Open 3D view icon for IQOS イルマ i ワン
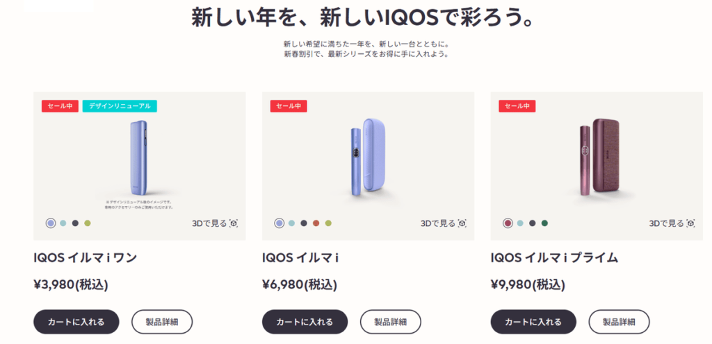 coord(234,223)
